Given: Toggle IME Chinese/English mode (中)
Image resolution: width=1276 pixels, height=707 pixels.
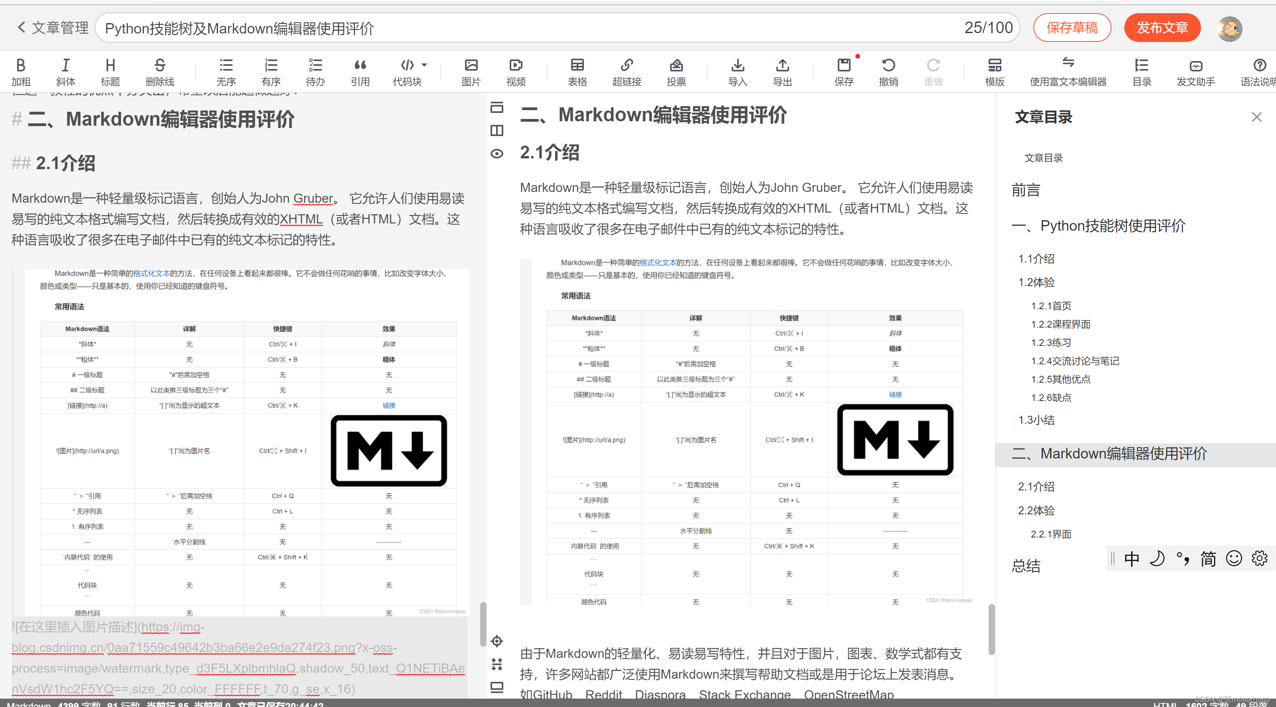Looking at the screenshot, I should pos(1132,559).
